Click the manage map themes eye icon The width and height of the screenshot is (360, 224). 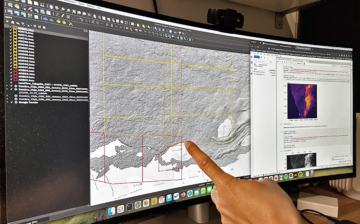click(x=18, y=23)
